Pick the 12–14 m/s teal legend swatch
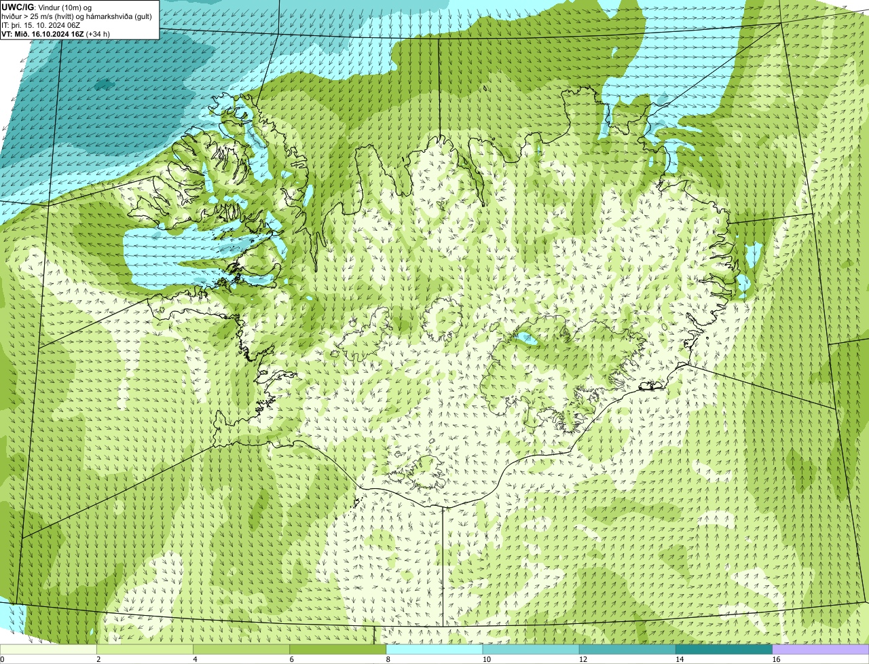Viewport: 869px width, 664px height. click(627, 649)
